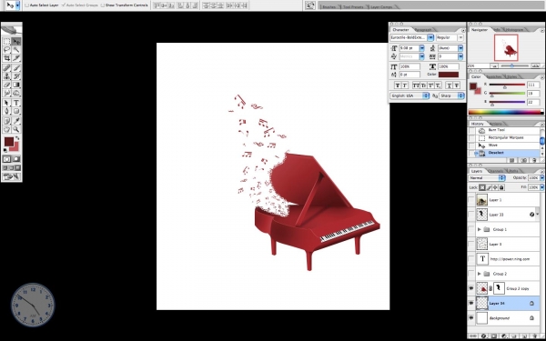The width and height of the screenshot is (546, 341).
Task: Toggle Show Transform Controls checkbox
Action: pyautogui.click(x=102, y=5)
